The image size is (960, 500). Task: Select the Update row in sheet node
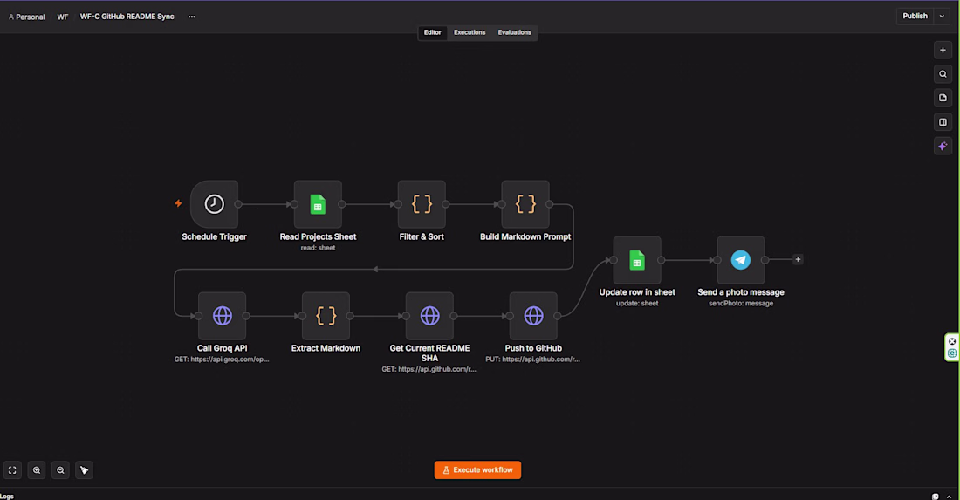click(637, 260)
